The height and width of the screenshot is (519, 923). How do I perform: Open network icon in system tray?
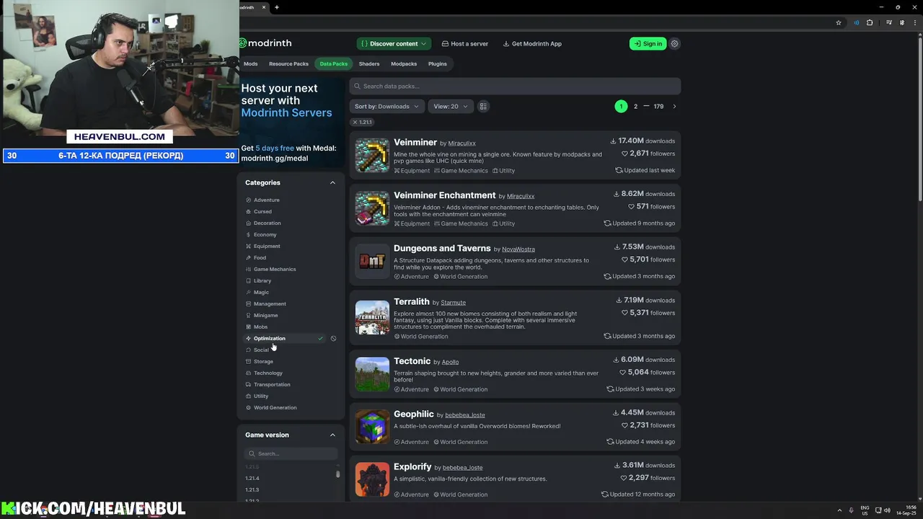pos(877,510)
